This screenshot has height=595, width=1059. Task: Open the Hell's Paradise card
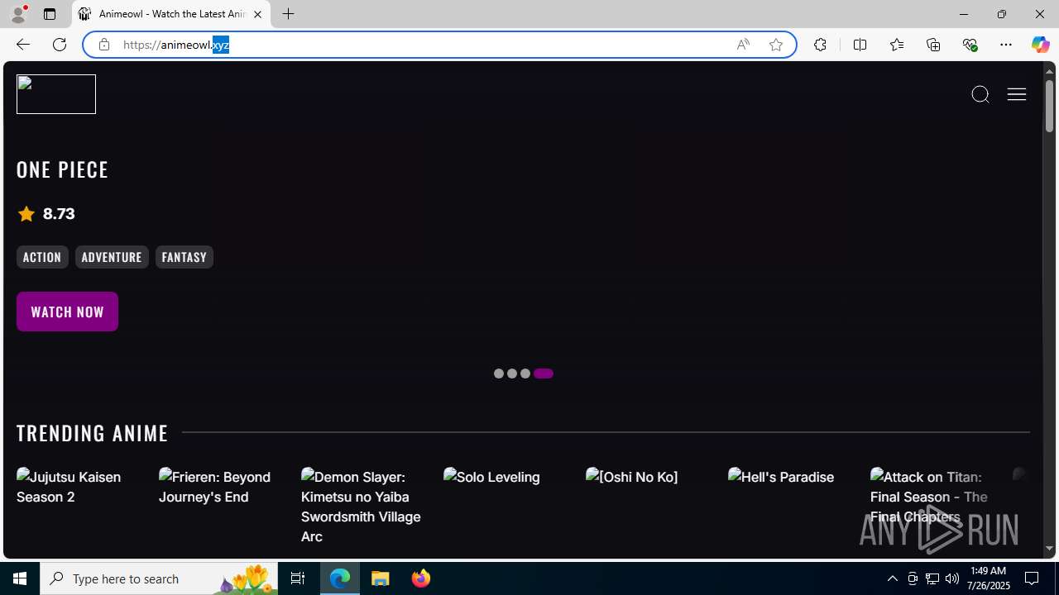[781, 477]
